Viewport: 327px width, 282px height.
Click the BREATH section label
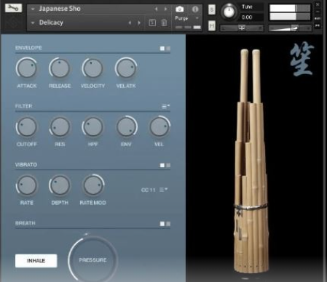25,223
